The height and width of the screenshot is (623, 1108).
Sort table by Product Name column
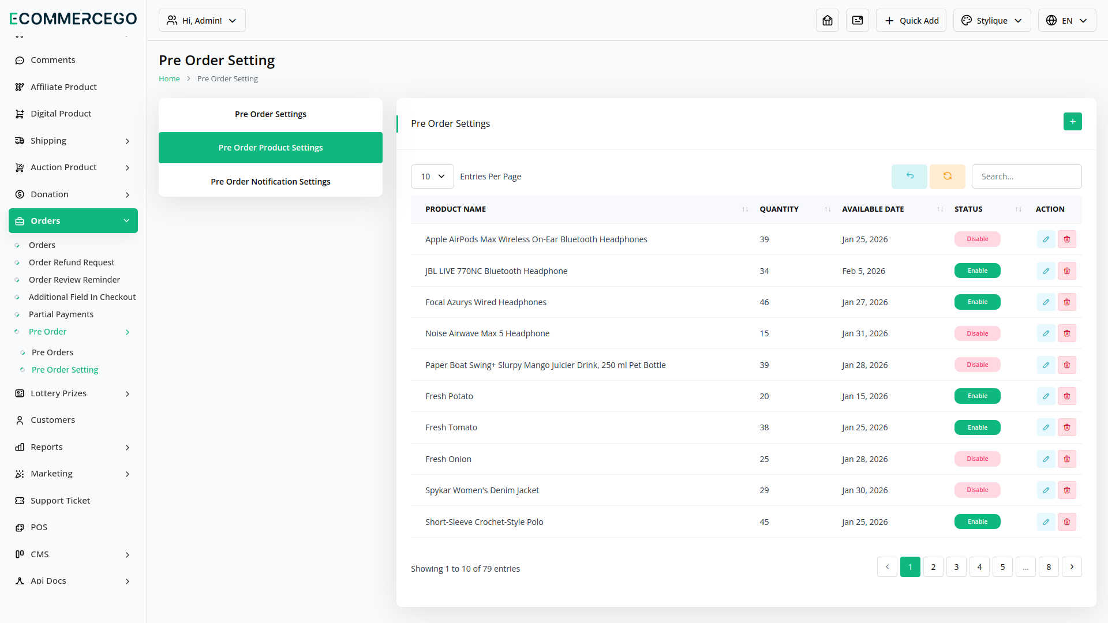tap(583, 209)
